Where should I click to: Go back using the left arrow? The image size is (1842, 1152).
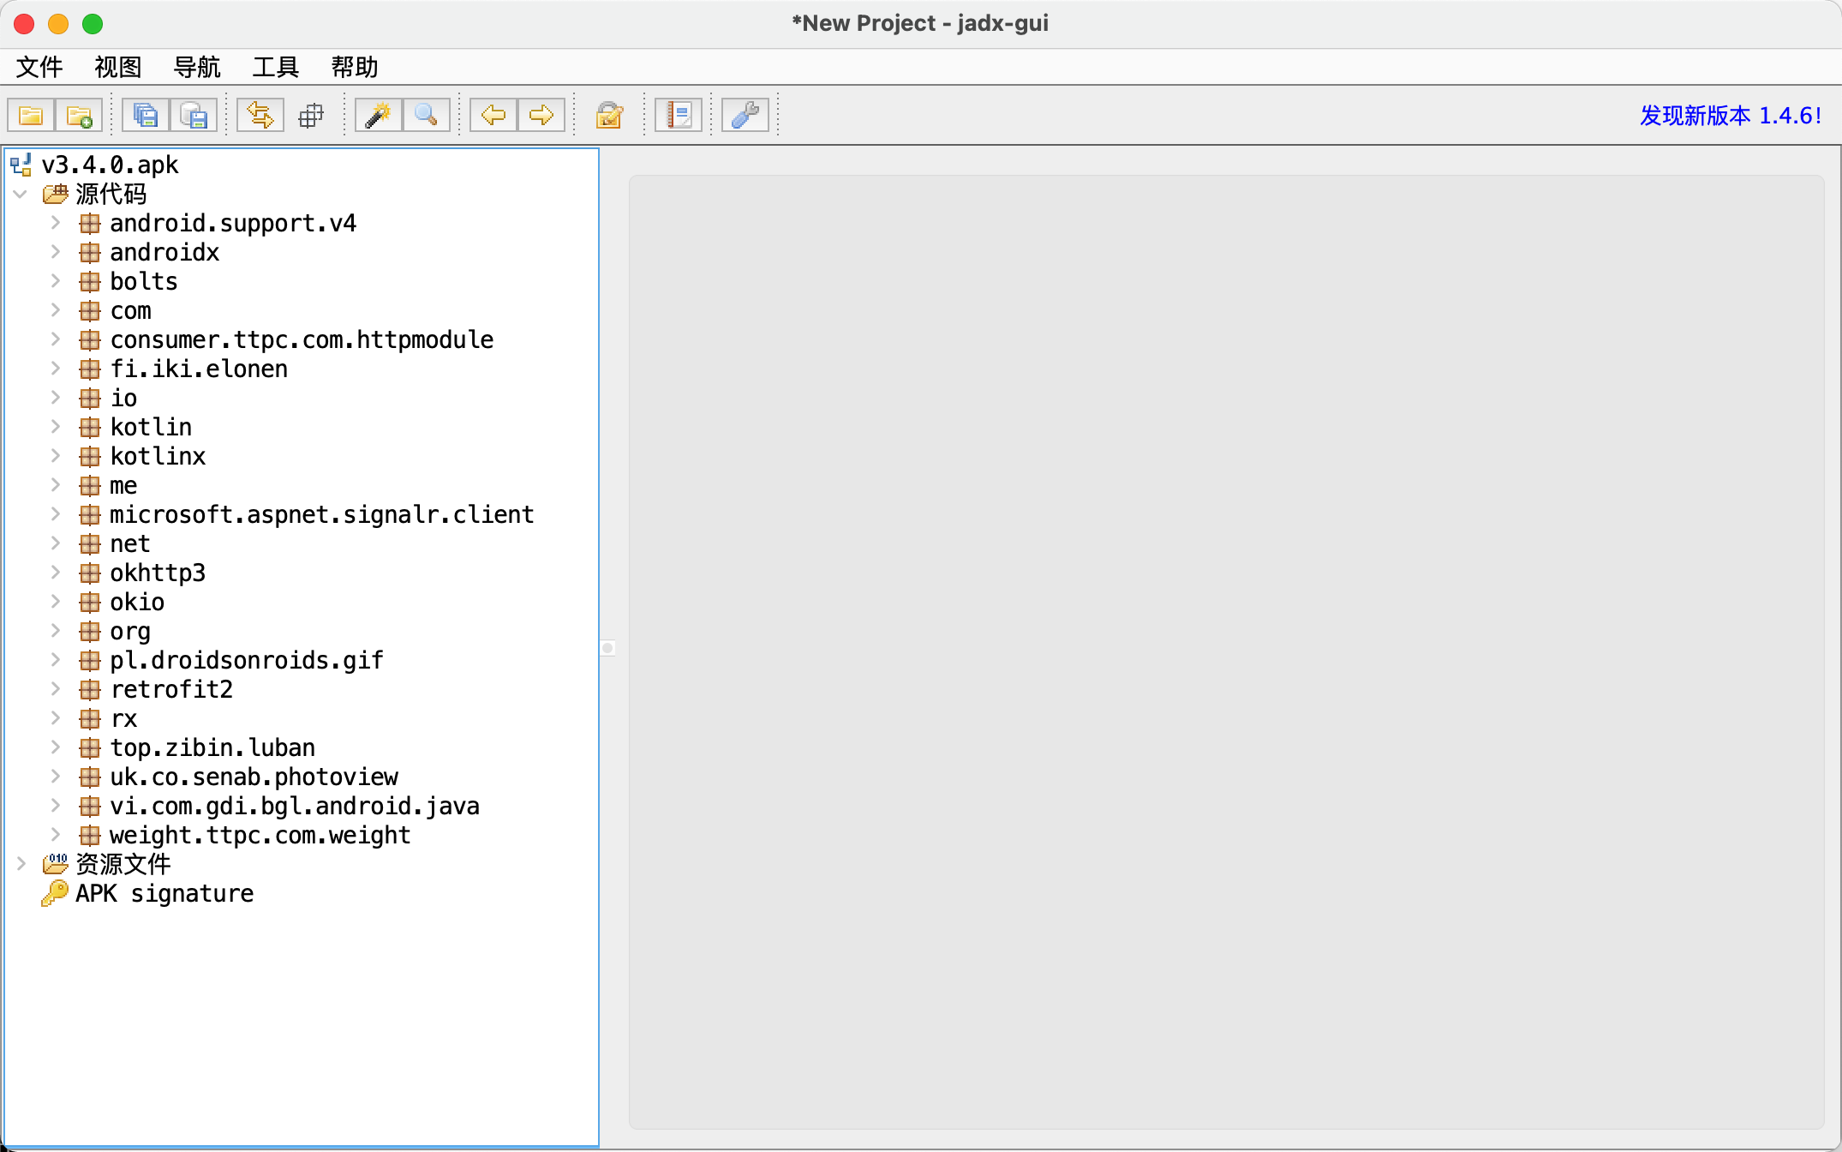[493, 115]
